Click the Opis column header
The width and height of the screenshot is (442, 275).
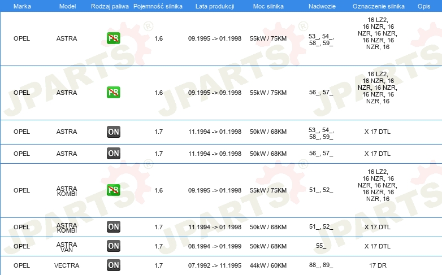pyautogui.click(x=424, y=6)
